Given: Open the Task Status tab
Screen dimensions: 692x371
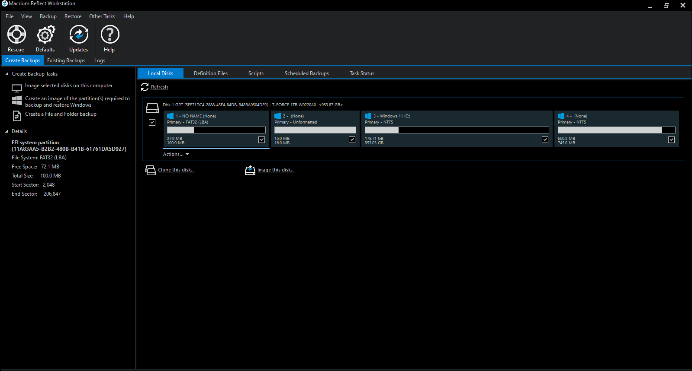Looking at the screenshot, I should [362, 73].
